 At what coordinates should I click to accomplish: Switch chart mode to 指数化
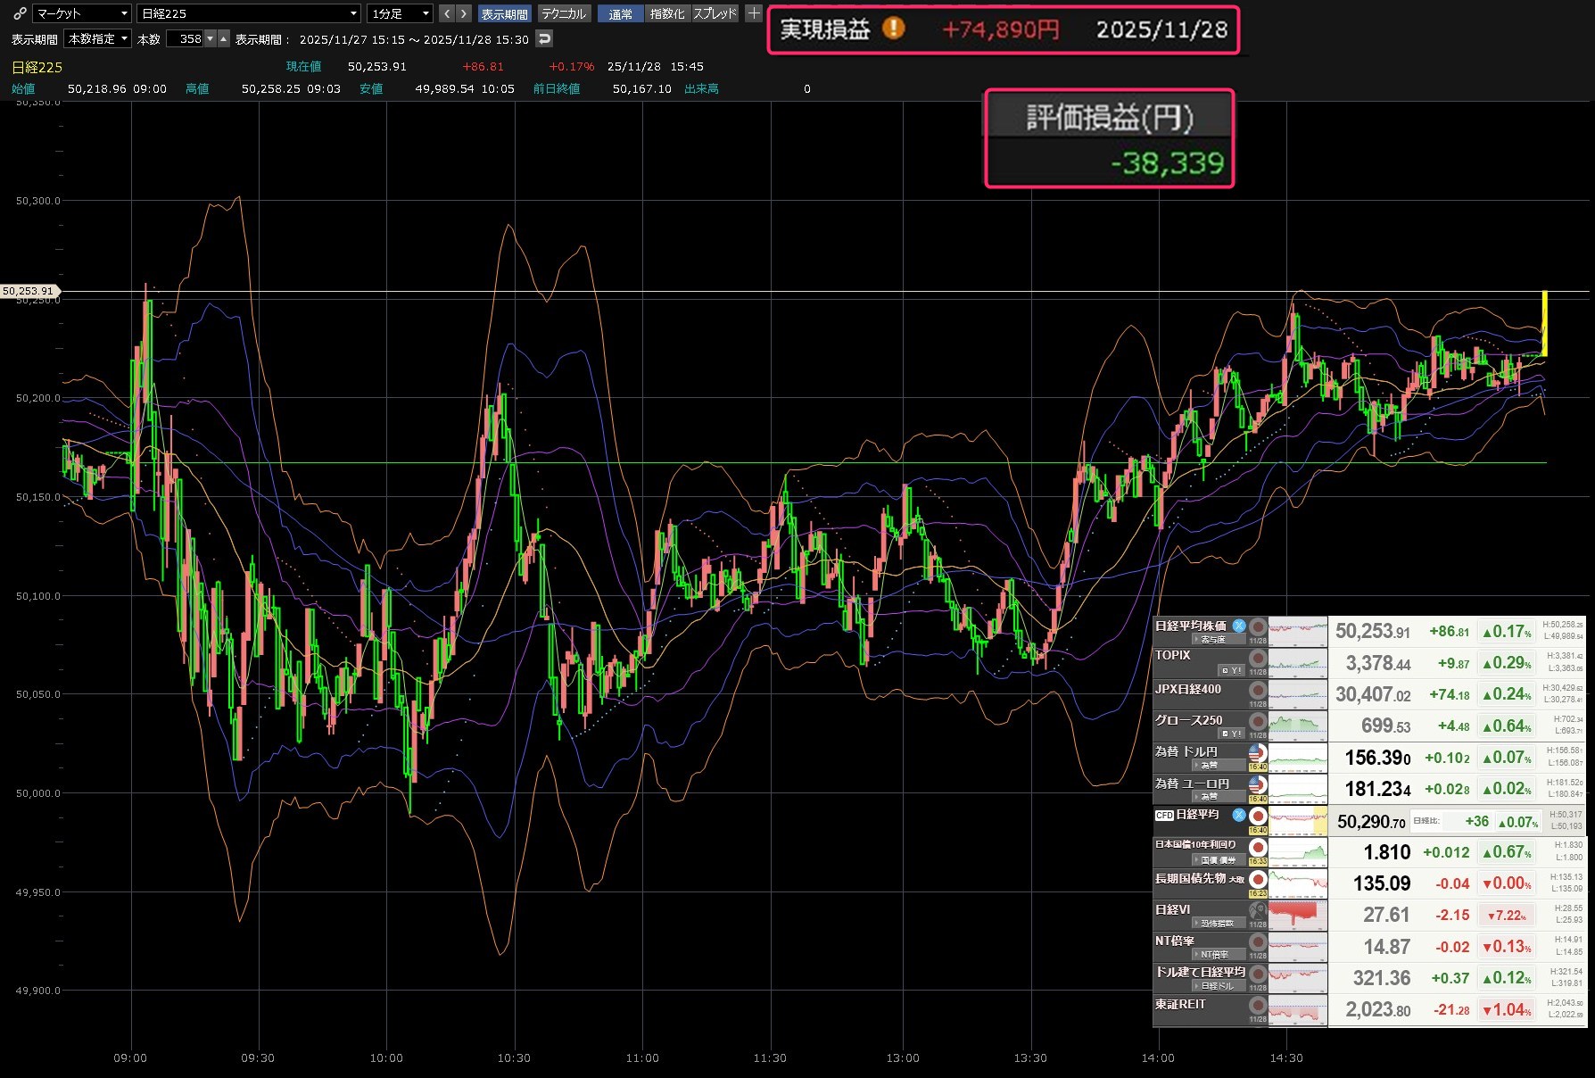[x=666, y=14]
